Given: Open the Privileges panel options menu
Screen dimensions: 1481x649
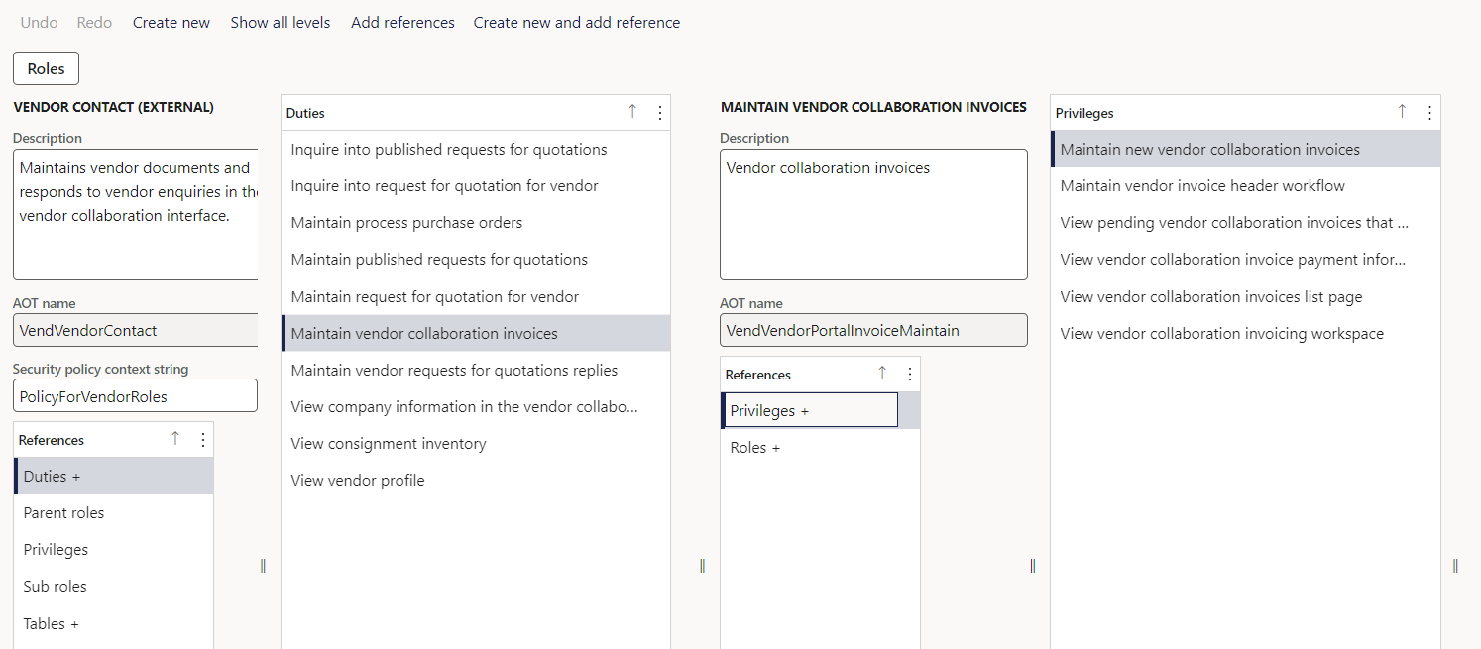Looking at the screenshot, I should (1429, 113).
